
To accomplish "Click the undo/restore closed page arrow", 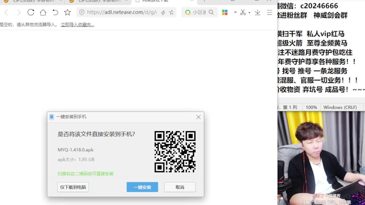I will click(55, 12).
